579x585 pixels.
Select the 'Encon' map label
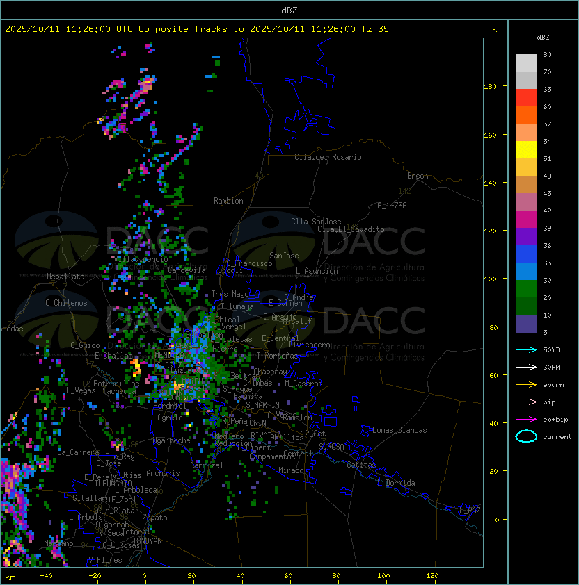coord(418,176)
